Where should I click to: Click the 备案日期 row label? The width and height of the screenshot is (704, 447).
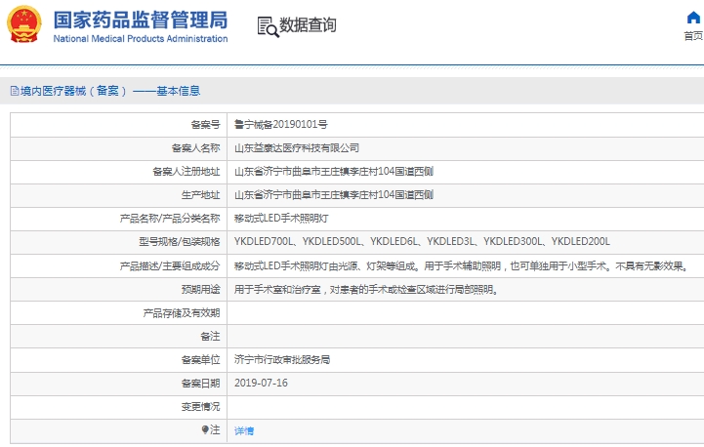point(201,383)
